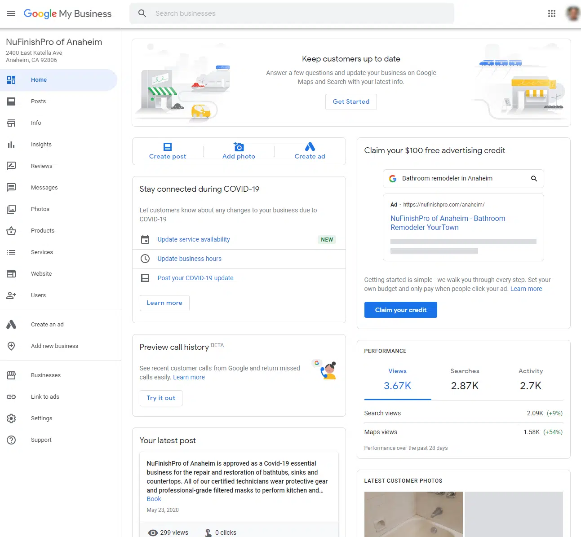Screen dimensions: 581x537
Task: Click the 299 views post statistic
Action: pyautogui.click(x=168, y=533)
